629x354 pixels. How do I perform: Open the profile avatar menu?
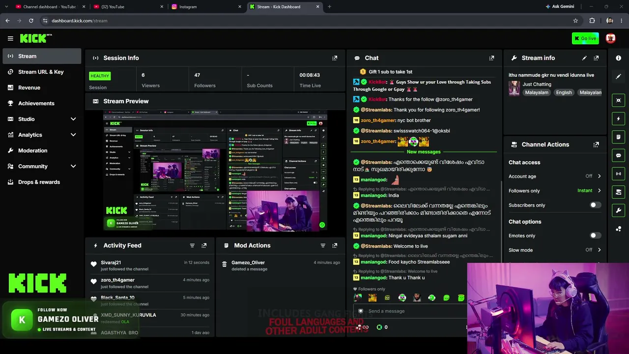610,38
